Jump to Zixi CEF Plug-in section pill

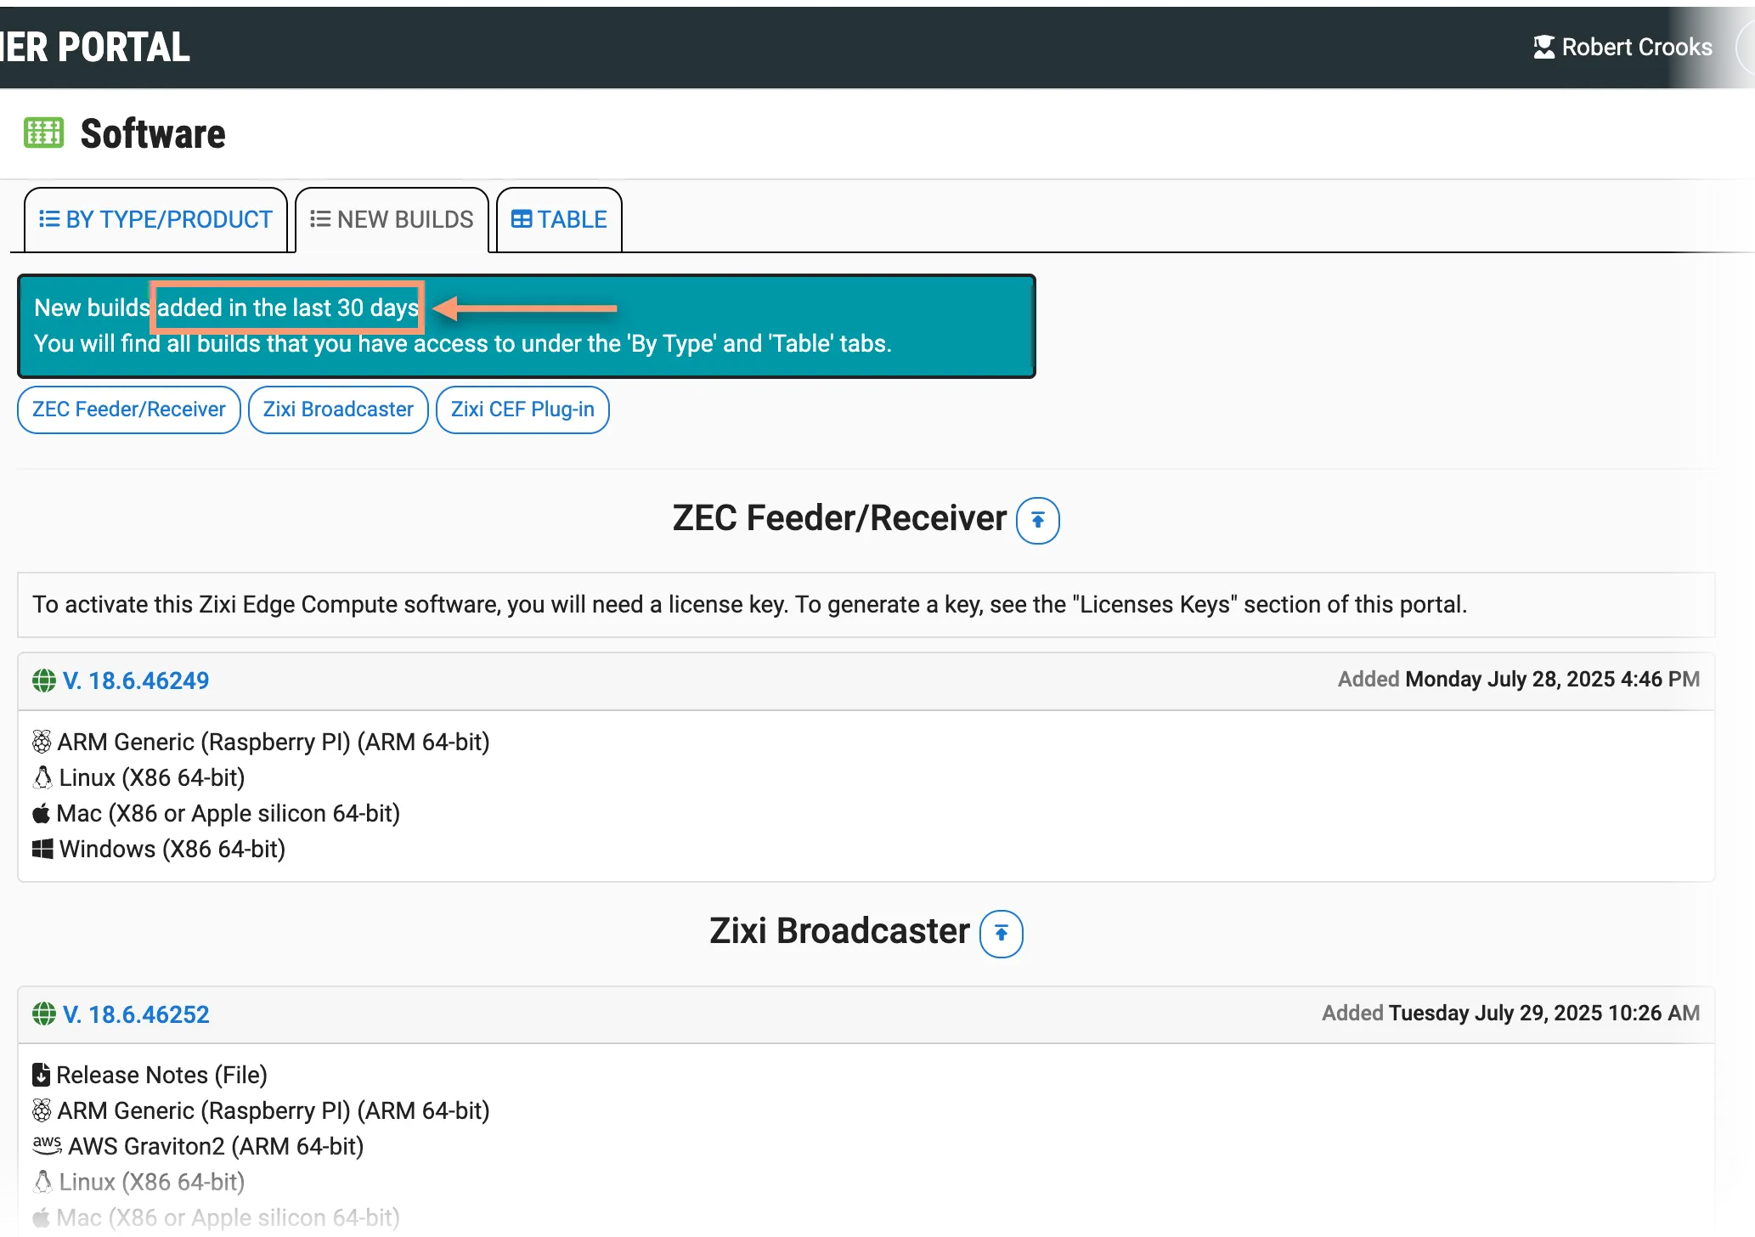(x=522, y=410)
